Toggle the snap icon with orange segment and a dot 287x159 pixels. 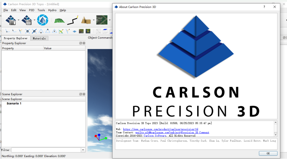pyautogui.click(x=68, y=31)
